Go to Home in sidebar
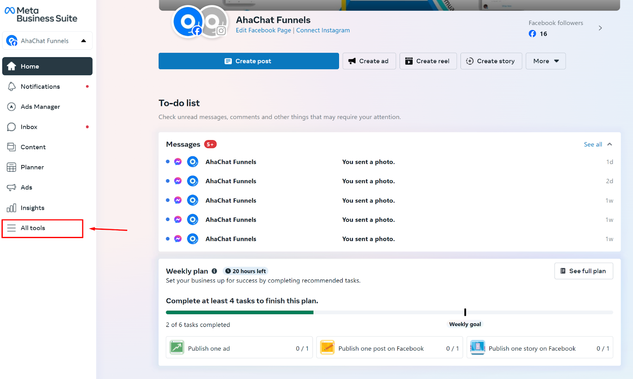633x379 pixels. [47, 66]
